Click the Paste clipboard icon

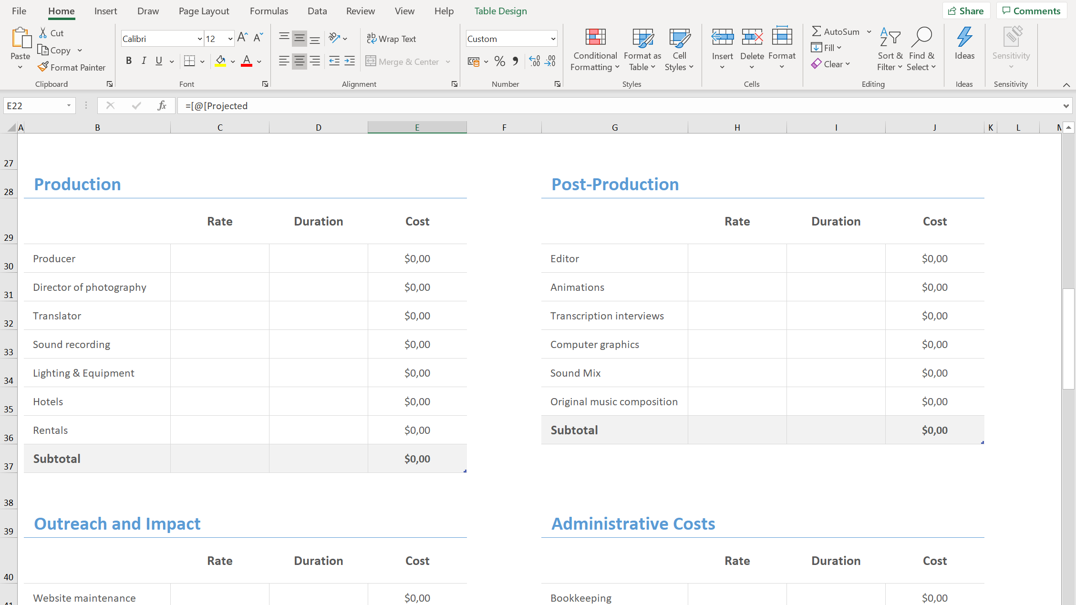tap(21, 38)
